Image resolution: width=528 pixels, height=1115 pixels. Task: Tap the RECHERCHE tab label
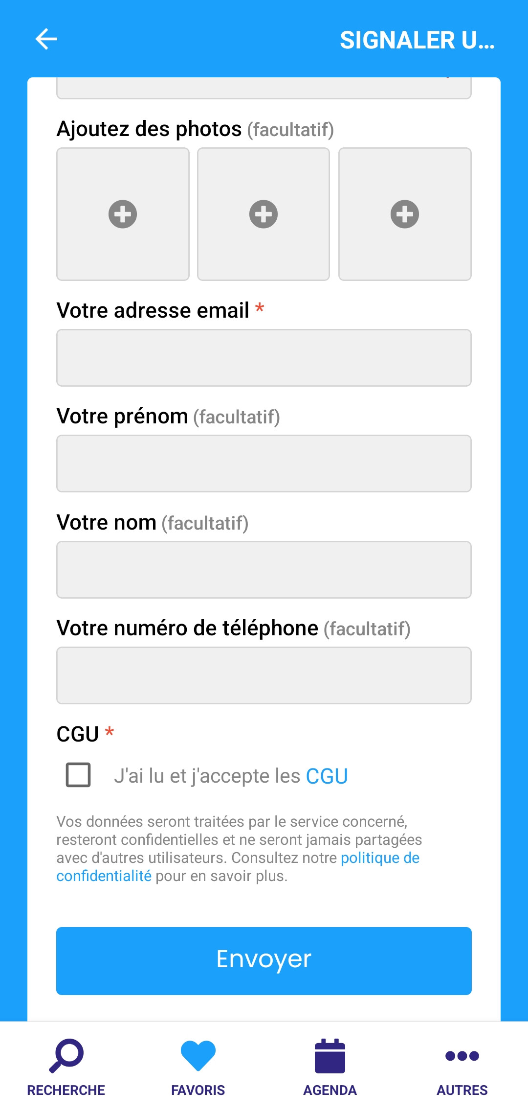(66, 1090)
